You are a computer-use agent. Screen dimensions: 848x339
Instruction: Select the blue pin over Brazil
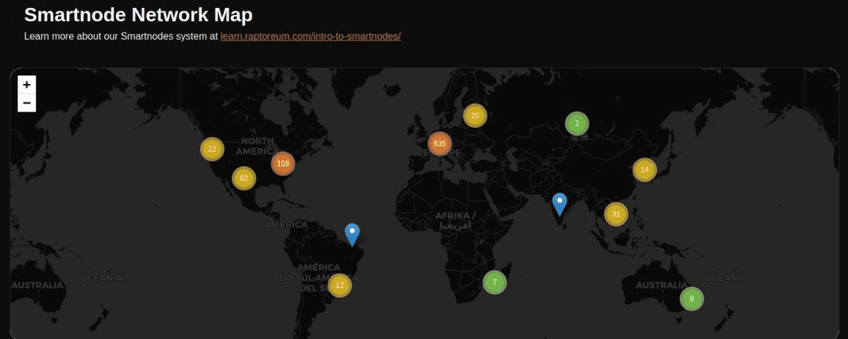pyautogui.click(x=352, y=234)
